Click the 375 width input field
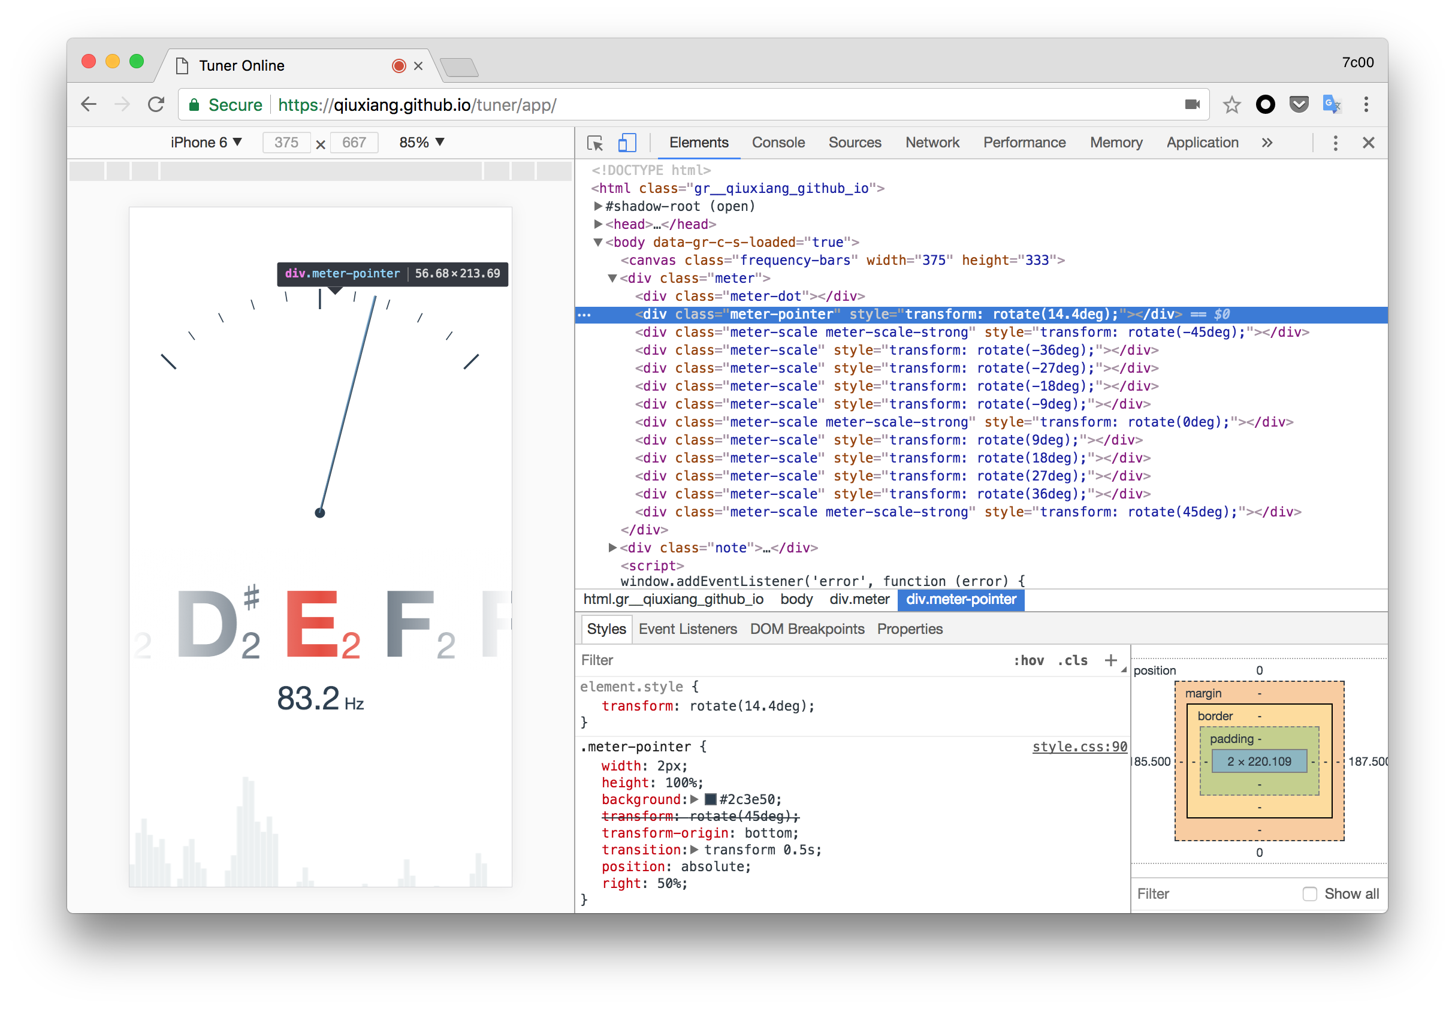Image resolution: width=1455 pixels, height=1009 pixels. tap(286, 142)
